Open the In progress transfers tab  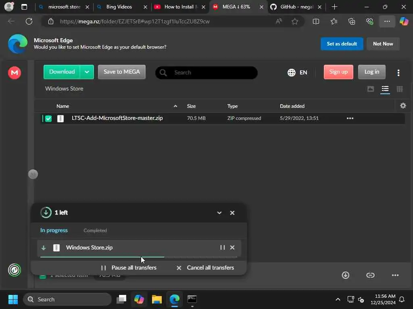click(54, 230)
